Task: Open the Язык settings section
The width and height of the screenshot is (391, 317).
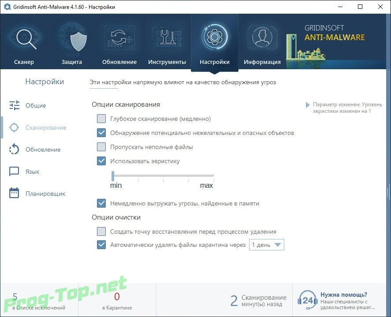Action: click(x=33, y=172)
